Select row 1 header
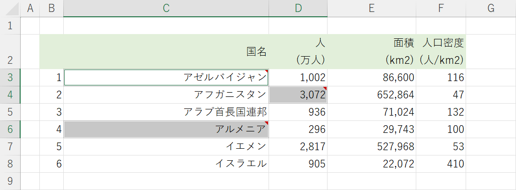This screenshot has height=190, width=516. (10, 26)
